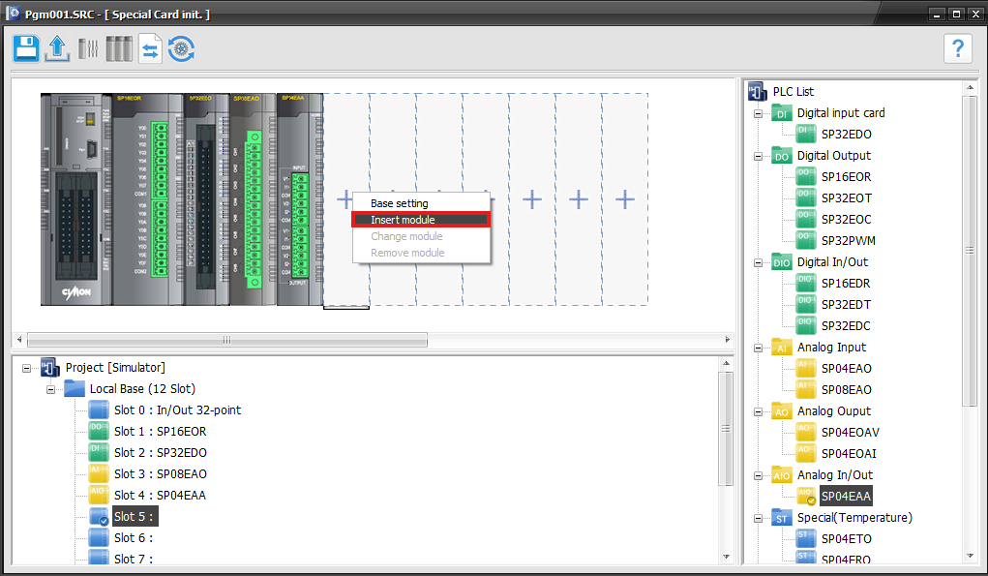Screen dimensions: 988x576
Task: Select the SP32EDC in/out module icon
Action: pyautogui.click(x=805, y=325)
